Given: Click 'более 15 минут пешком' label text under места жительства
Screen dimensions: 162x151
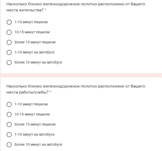Looking at the screenshot, I should (35, 42).
